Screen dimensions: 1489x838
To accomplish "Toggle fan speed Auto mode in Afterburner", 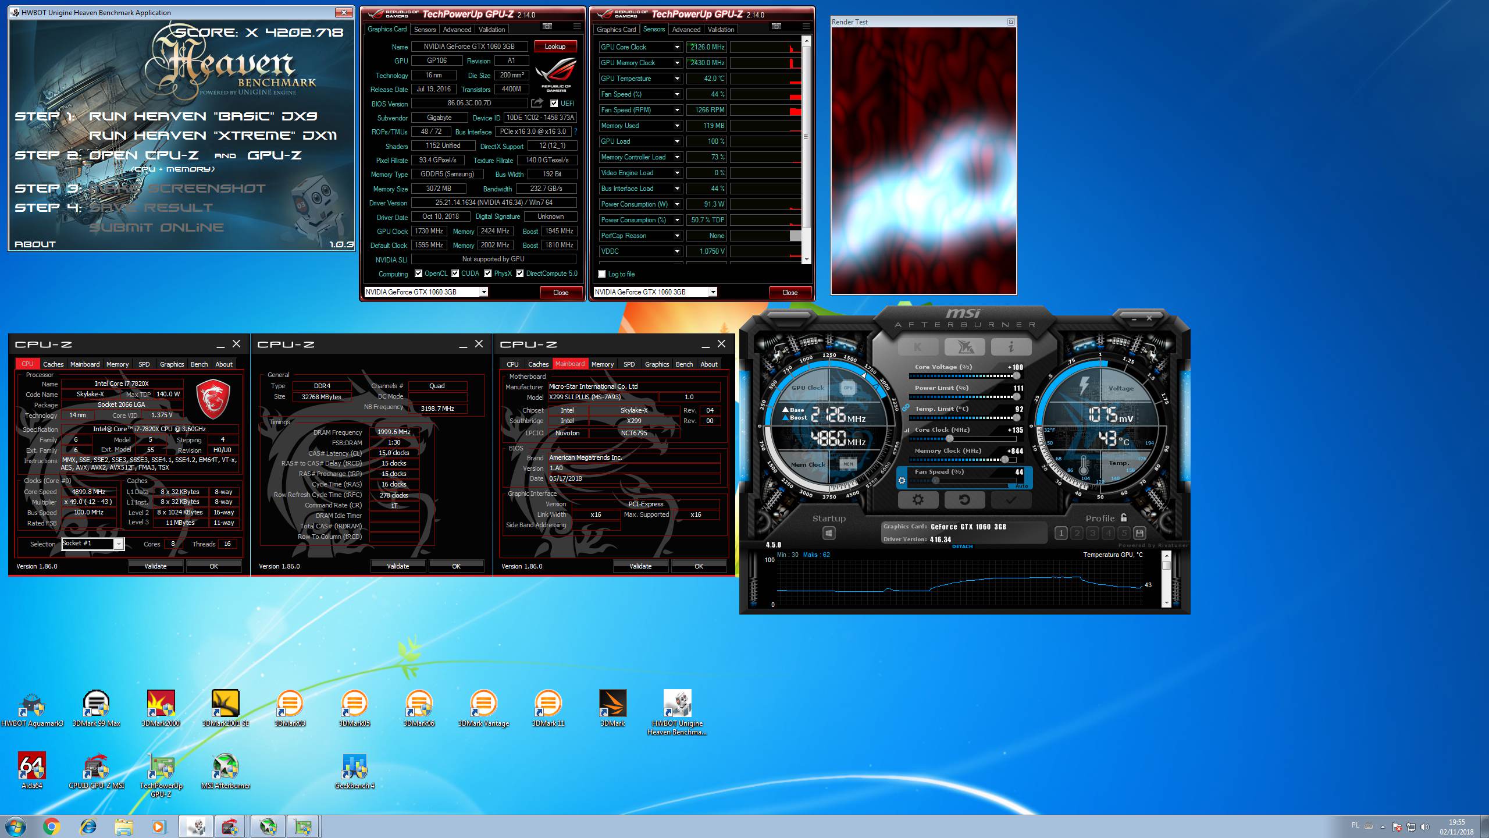I will coord(1021,486).
